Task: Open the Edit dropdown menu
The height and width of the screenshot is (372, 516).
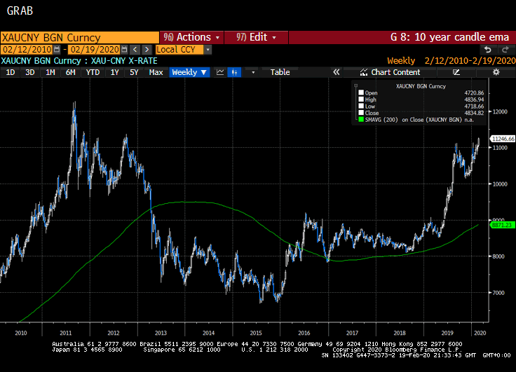Action: 257,37
